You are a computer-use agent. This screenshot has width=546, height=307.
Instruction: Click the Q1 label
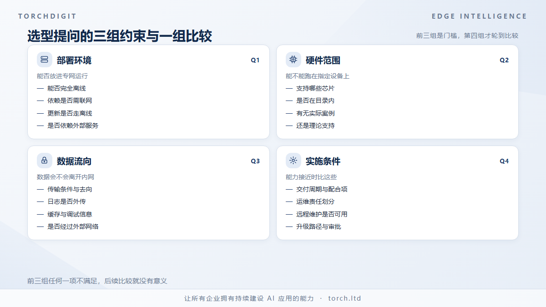[x=255, y=60]
